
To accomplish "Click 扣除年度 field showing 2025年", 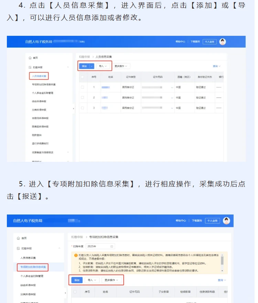I will (100, 247).
